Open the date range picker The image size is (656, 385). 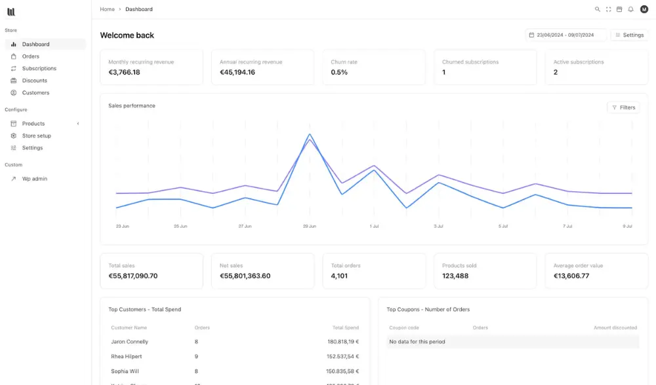point(565,35)
